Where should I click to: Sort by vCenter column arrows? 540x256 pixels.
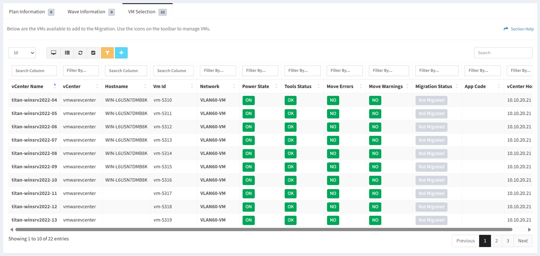[97, 86]
